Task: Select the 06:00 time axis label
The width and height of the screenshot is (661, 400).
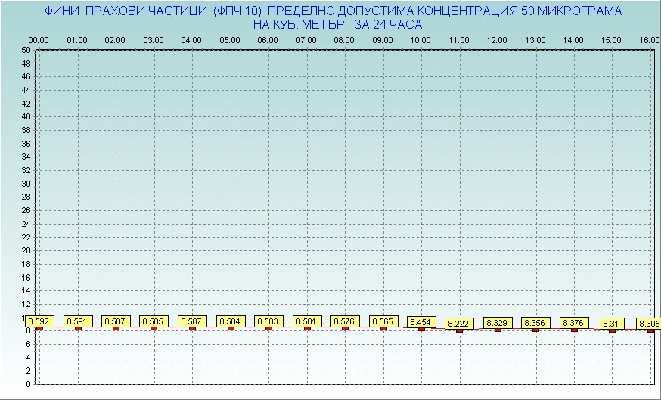Action: coord(268,39)
